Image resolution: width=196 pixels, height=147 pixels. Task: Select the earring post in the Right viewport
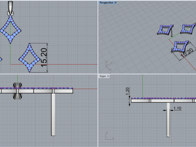(168, 120)
